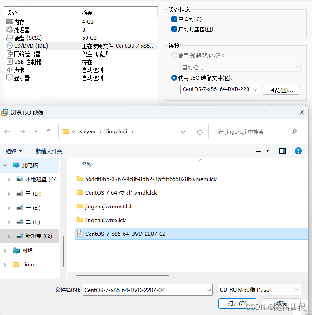The width and height of the screenshot is (312, 315).
Task: Select the jingzhuji.vmrest.lck folder icon
Action: 80,206
